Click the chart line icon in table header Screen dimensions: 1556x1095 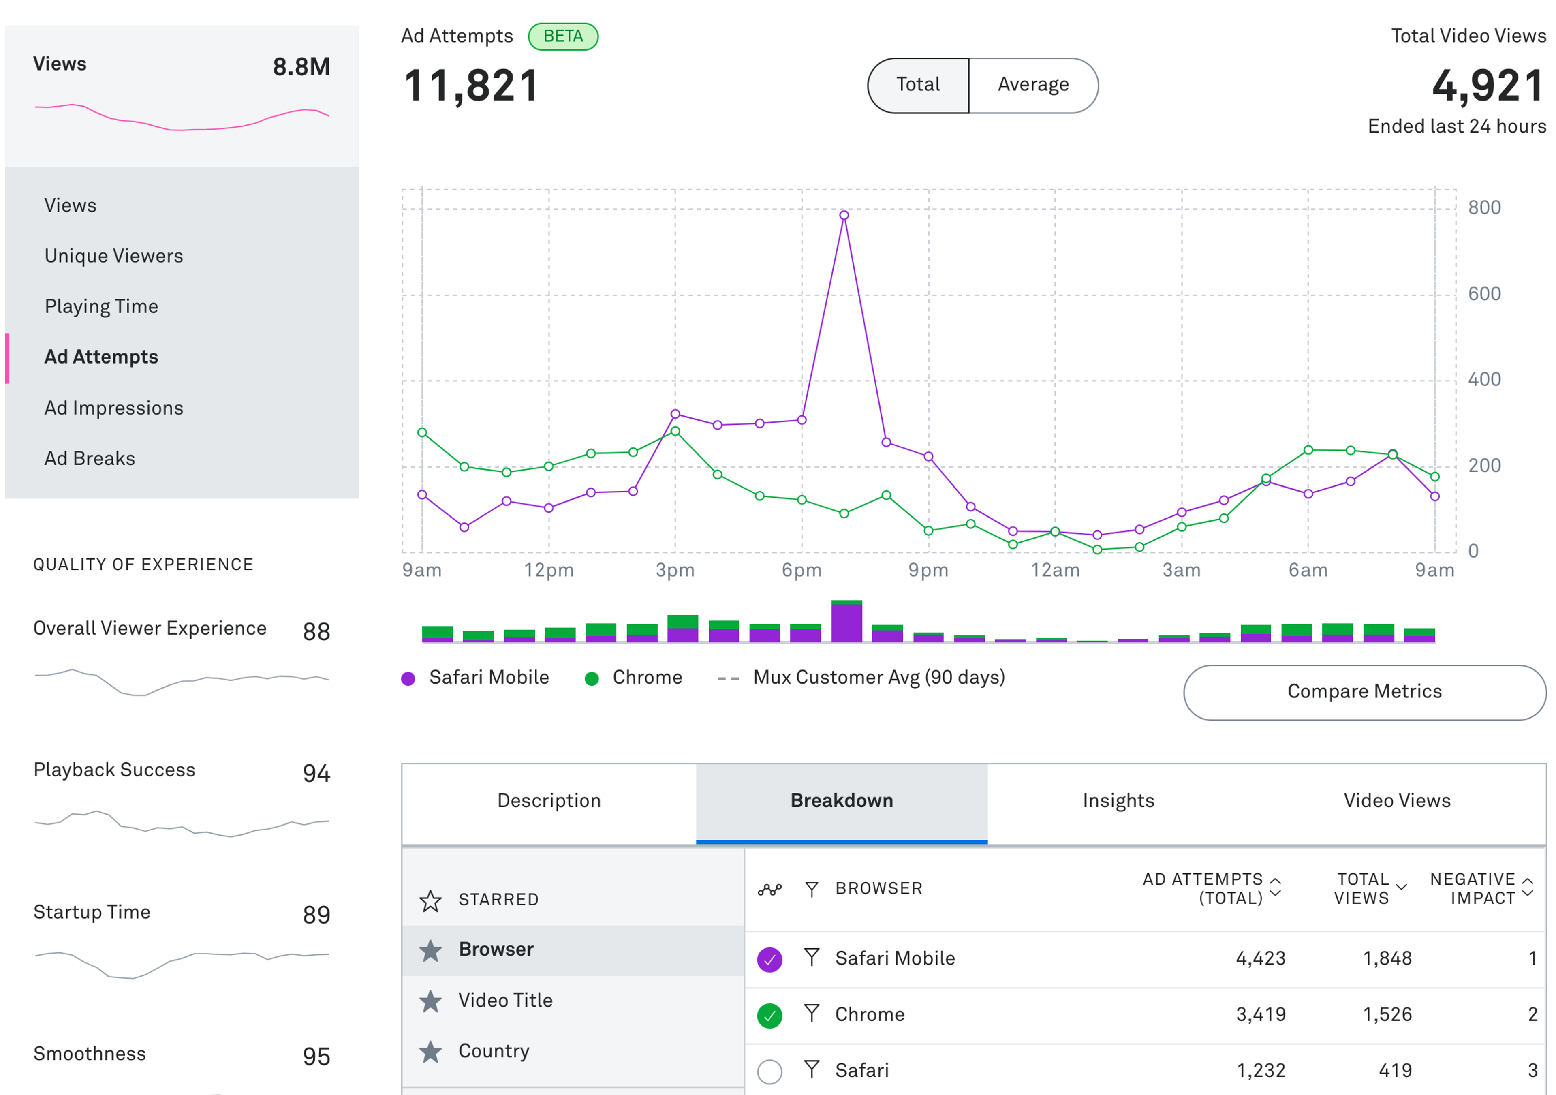click(x=770, y=889)
